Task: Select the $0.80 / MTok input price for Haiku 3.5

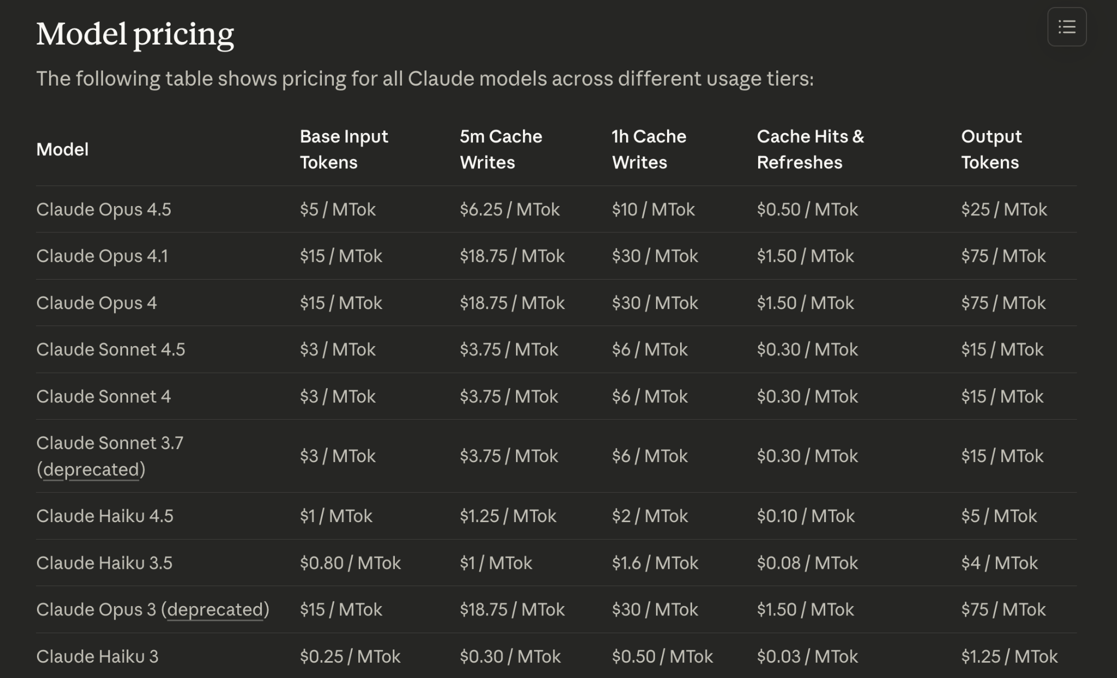Action: coord(350,562)
